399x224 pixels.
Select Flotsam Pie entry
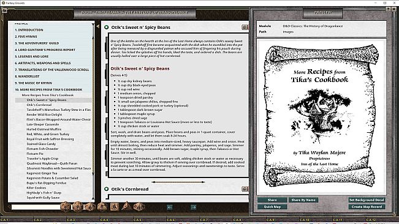tap(35, 154)
